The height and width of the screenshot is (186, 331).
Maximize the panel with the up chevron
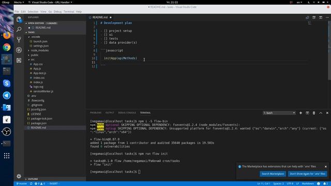pyautogui.click(x=321, y=113)
